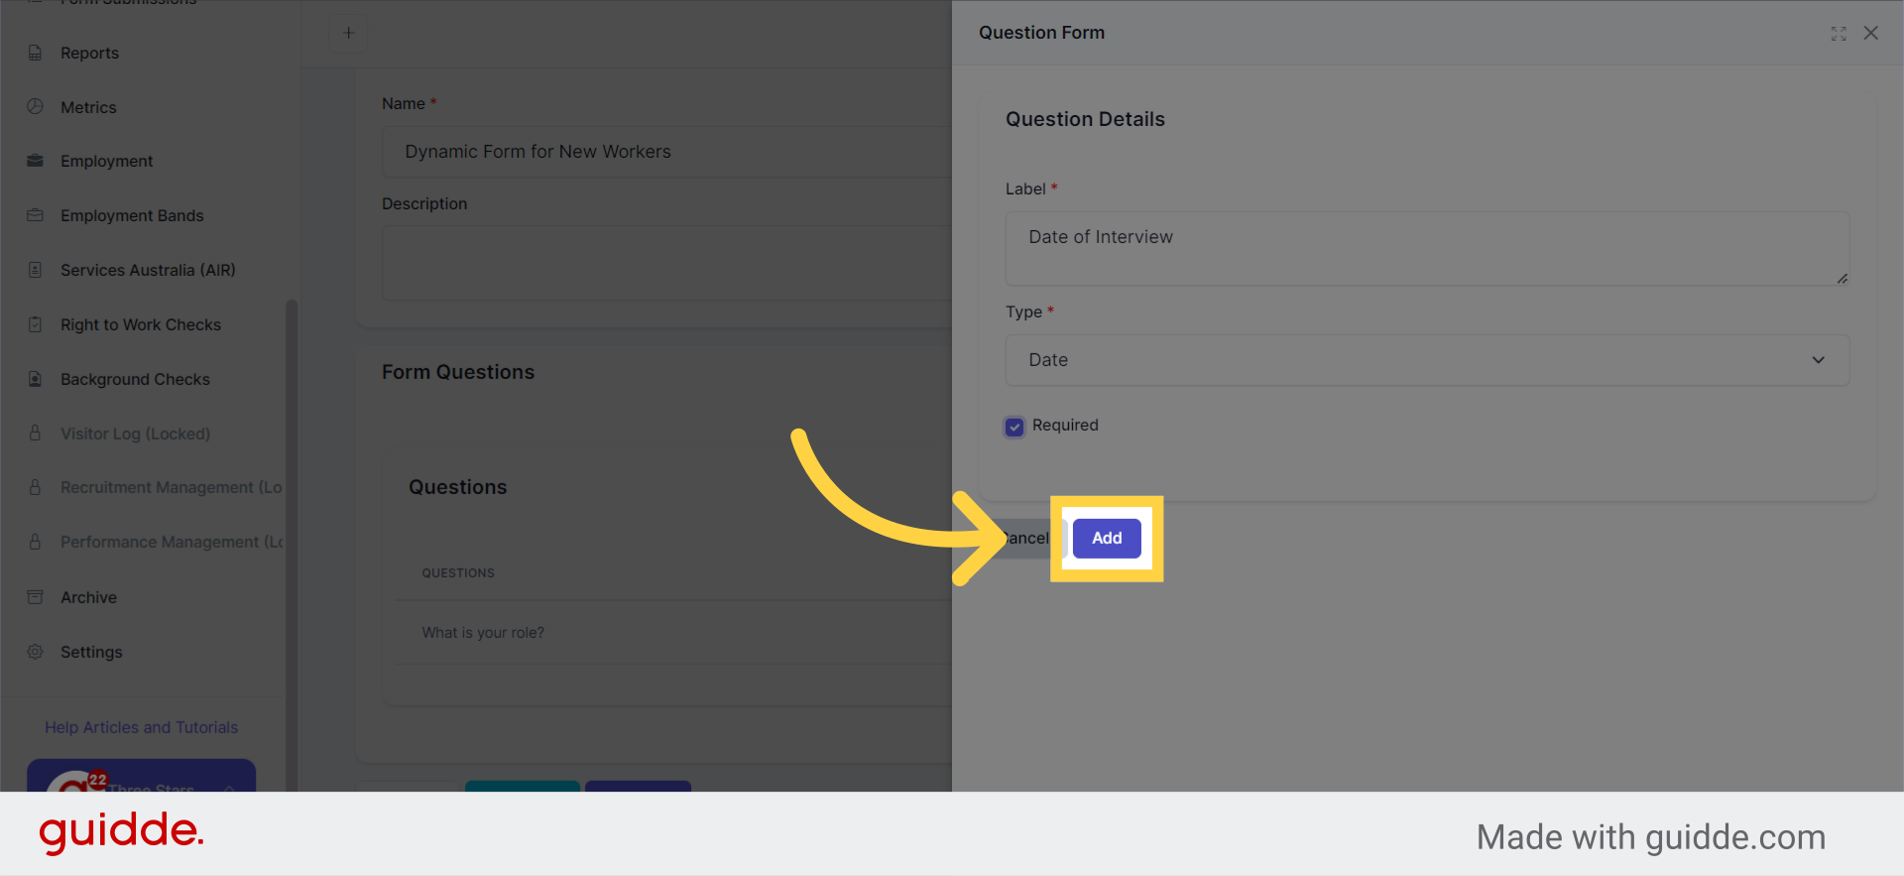Open Services Australia (AIR)
This screenshot has width=1904, height=876.
click(x=148, y=270)
